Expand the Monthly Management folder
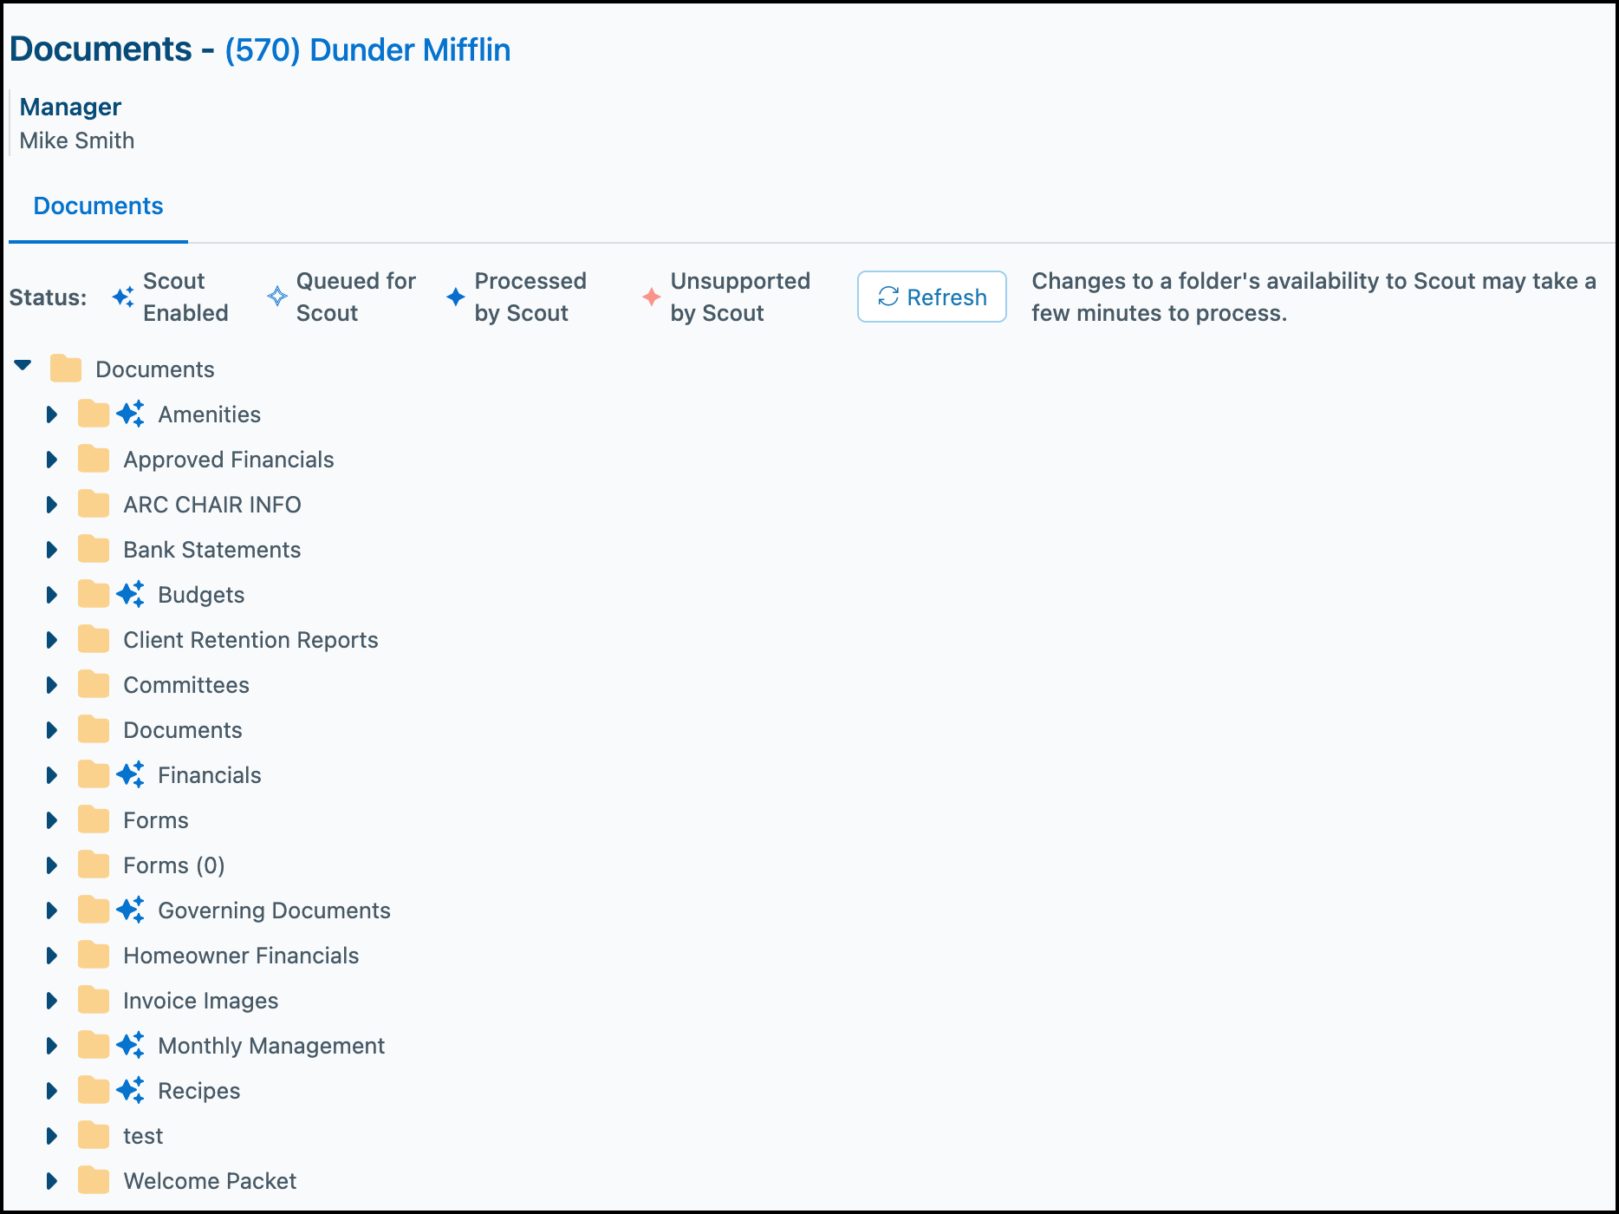The height and width of the screenshot is (1214, 1619). [x=52, y=1046]
